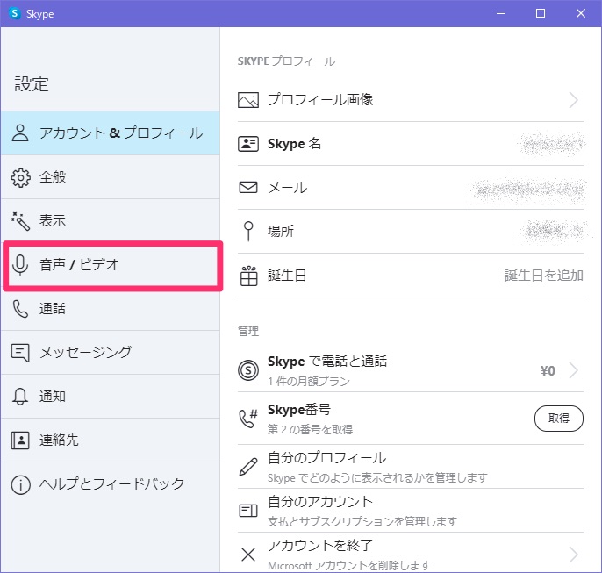
Task: Expand the プロフィール画像 row chevron
Action: point(574,100)
